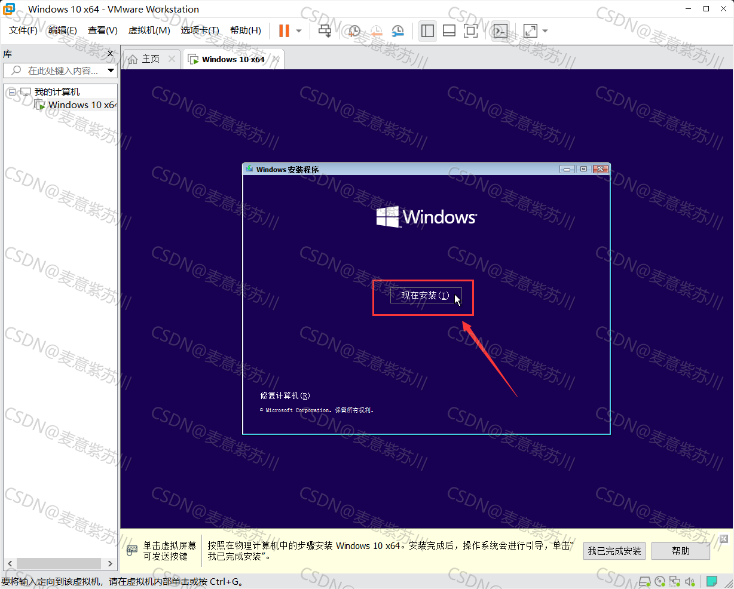
Task: Collapse the 我的计算机 tree node
Action: [12, 92]
